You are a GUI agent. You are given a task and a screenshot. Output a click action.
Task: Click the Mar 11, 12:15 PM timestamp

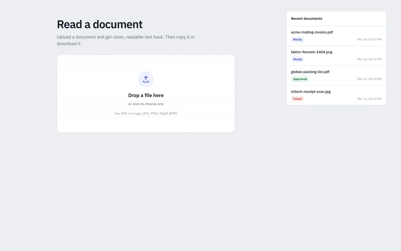pos(369,99)
